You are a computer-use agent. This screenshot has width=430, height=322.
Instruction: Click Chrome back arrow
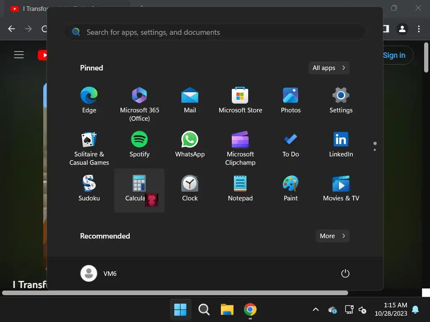pos(11,29)
